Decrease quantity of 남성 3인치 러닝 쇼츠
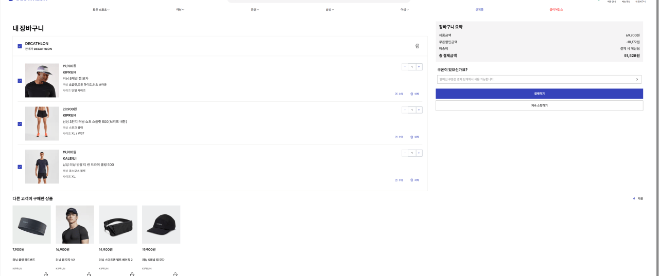The image size is (659, 276). point(405,110)
